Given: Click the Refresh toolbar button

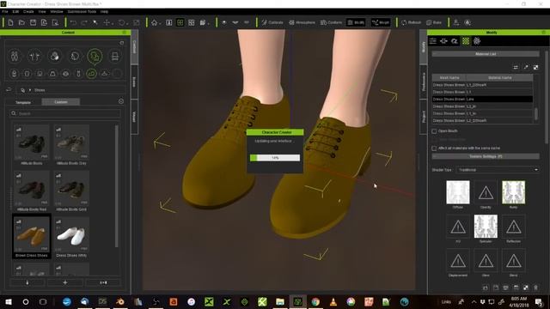Looking at the screenshot, I should pyautogui.click(x=411, y=22).
